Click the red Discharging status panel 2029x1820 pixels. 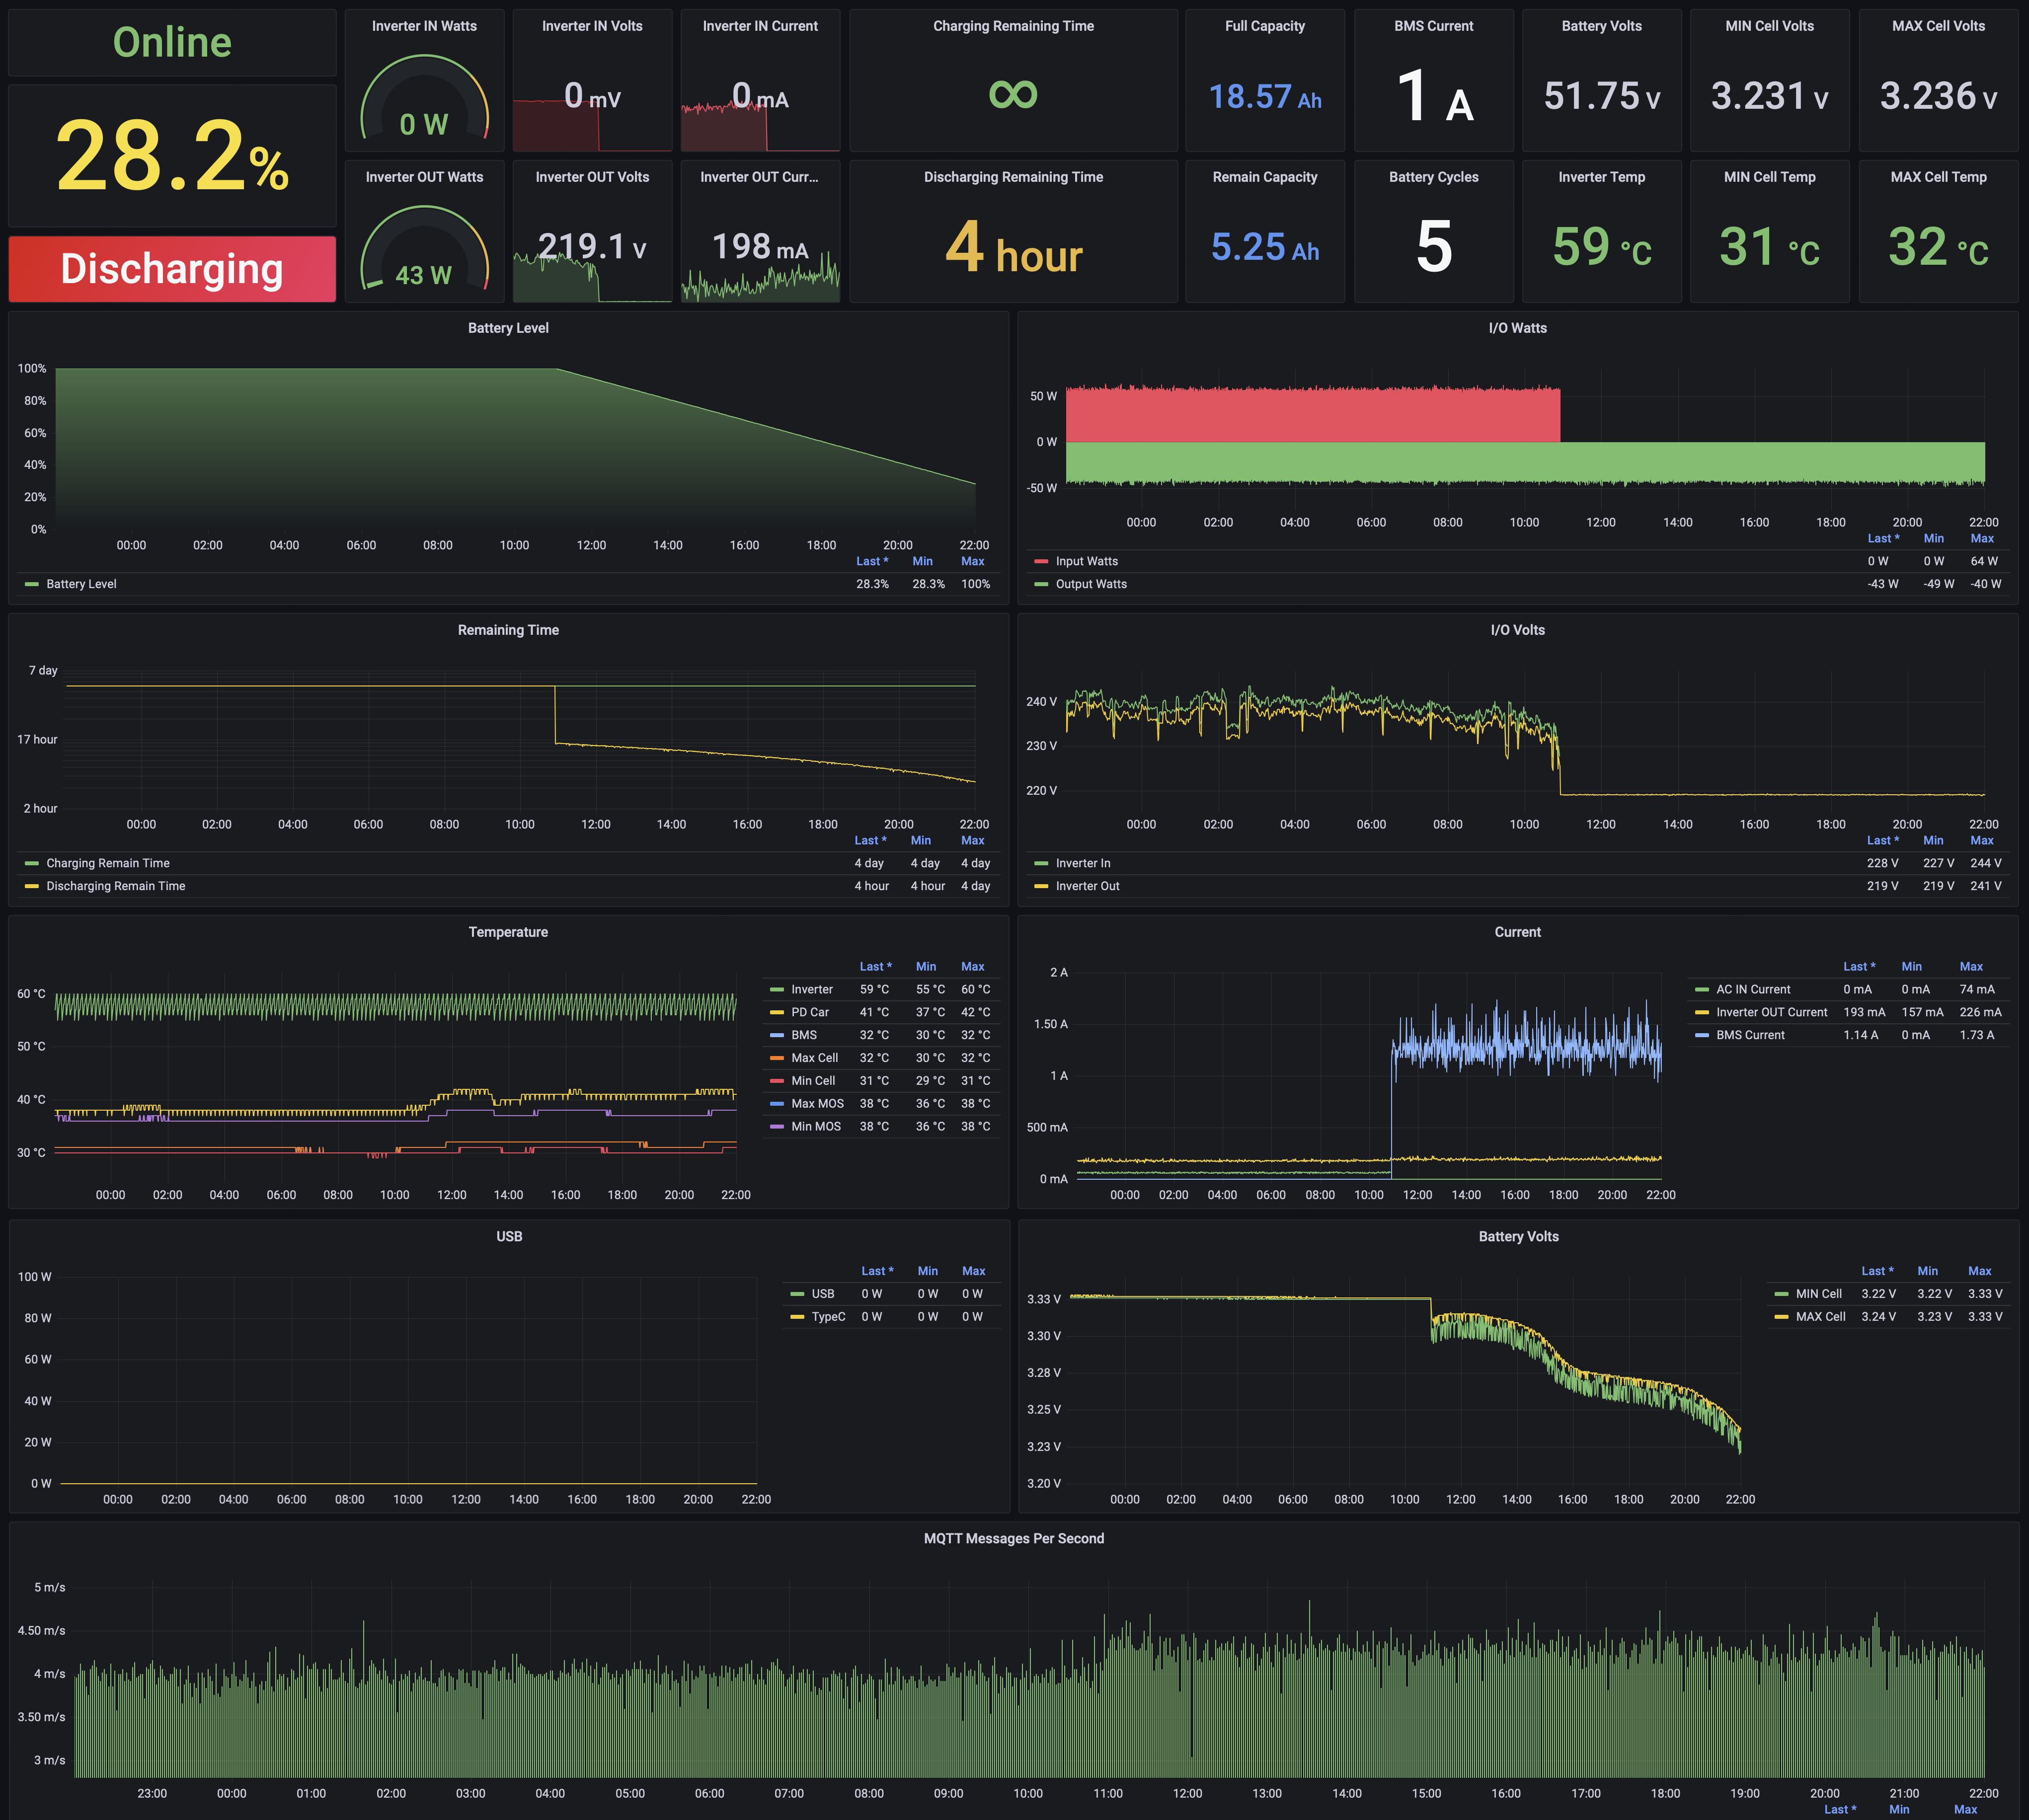pyautogui.click(x=172, y=269)
